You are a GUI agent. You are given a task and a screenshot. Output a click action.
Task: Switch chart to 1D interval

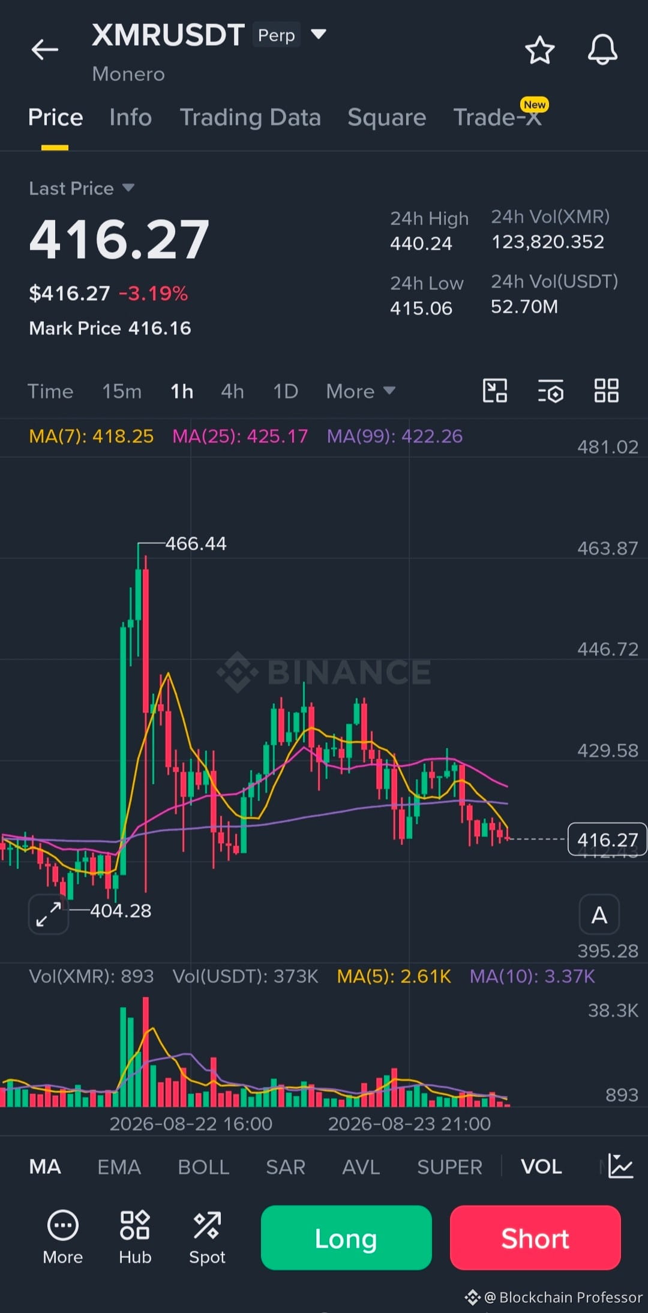286,391
